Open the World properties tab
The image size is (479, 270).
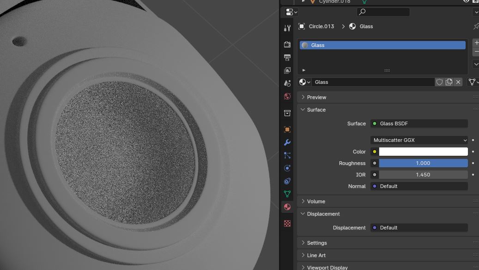point(287,96)
